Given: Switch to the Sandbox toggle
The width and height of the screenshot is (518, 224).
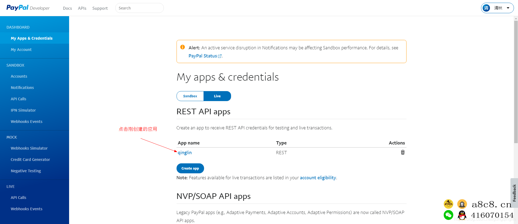Looking at the screenshot, I should pyautogui.click(x=190, y=96).
